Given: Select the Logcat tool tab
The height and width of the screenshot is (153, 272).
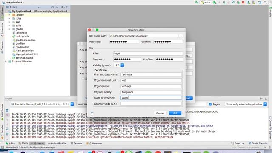Looking at the screenshot, I should point(38,144).
